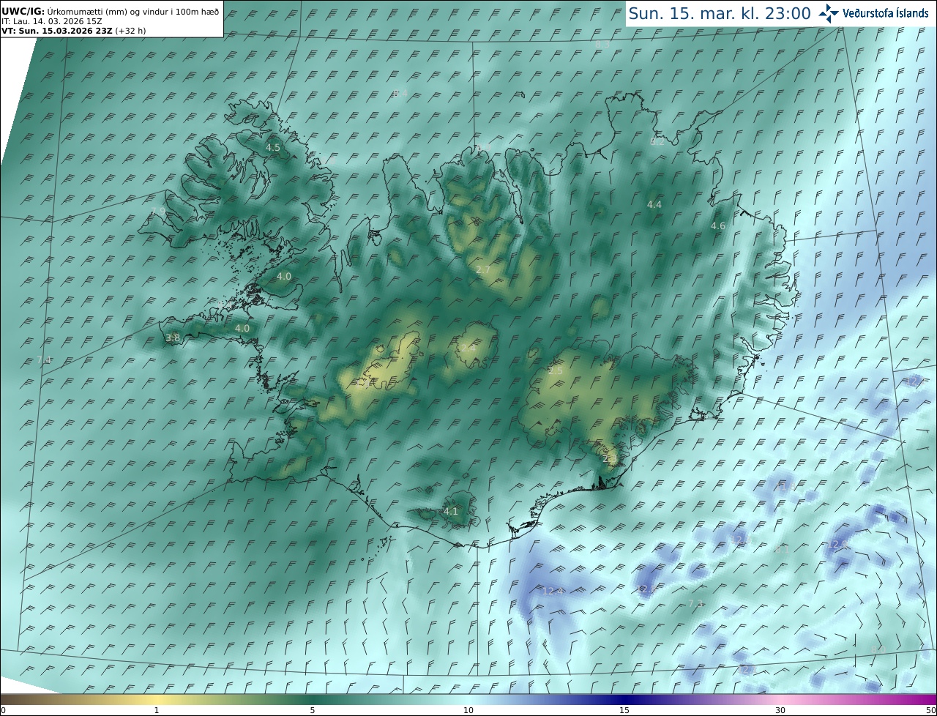Click the 7.3 value over the ocean
This screenshot has width=937, height=716.
coord(695,603)
